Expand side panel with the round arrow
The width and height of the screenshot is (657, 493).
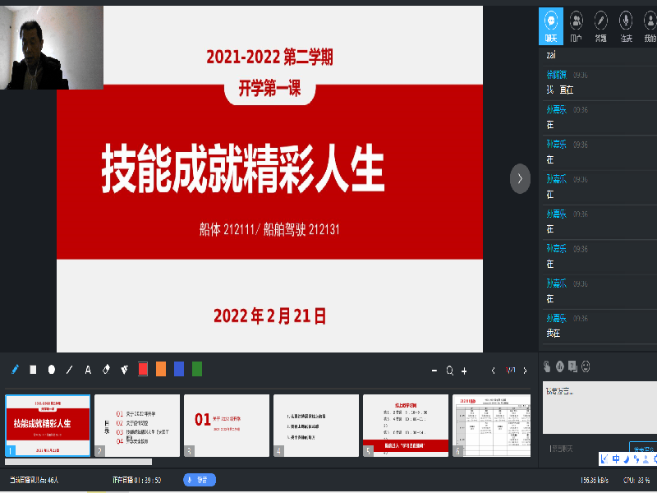coord(520,178)
